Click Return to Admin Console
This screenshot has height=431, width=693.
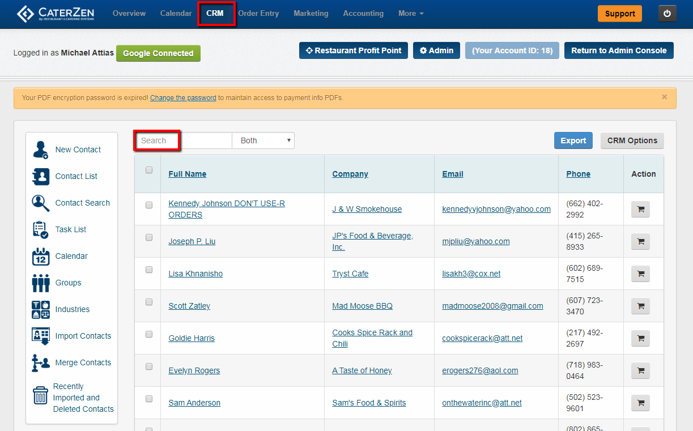click(619, 50)
